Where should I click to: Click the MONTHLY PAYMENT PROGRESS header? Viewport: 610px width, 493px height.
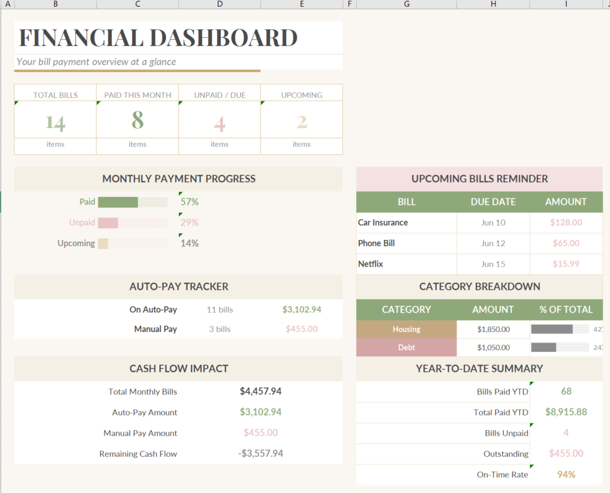tap(178, 179)
